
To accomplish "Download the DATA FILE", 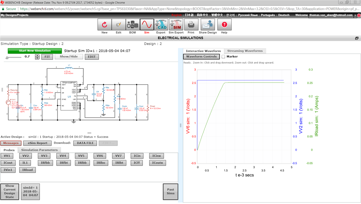I will [x=85, y=143].
